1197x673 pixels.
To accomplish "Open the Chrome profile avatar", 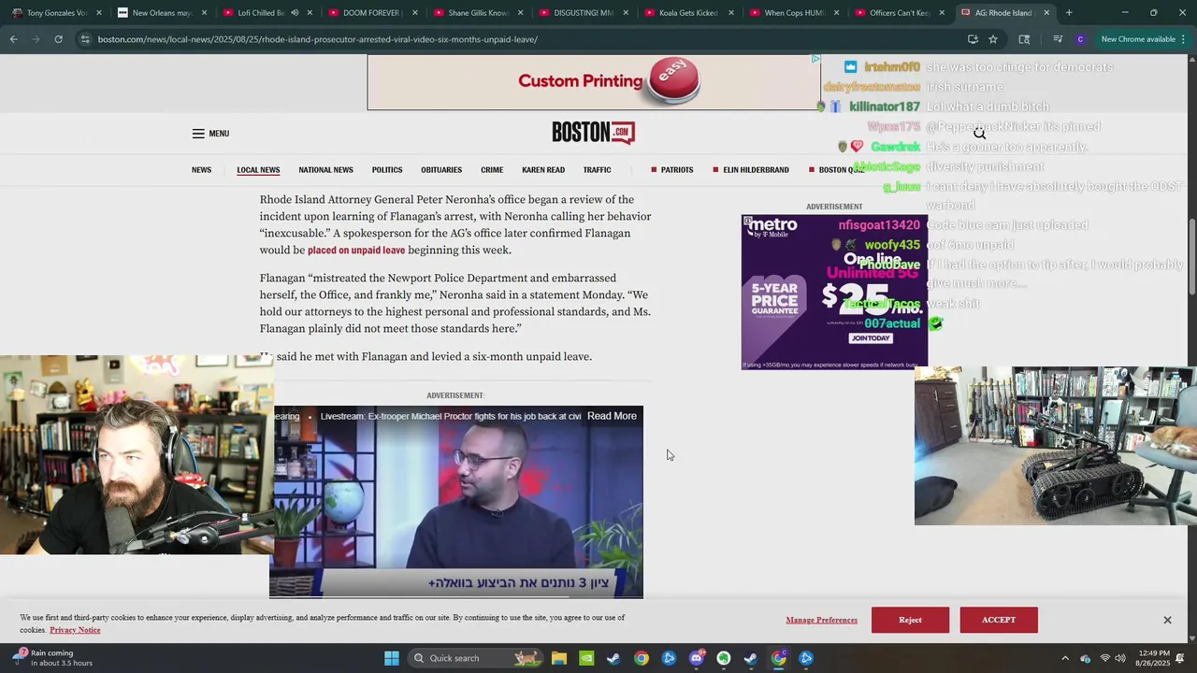I will (1080, 39).
